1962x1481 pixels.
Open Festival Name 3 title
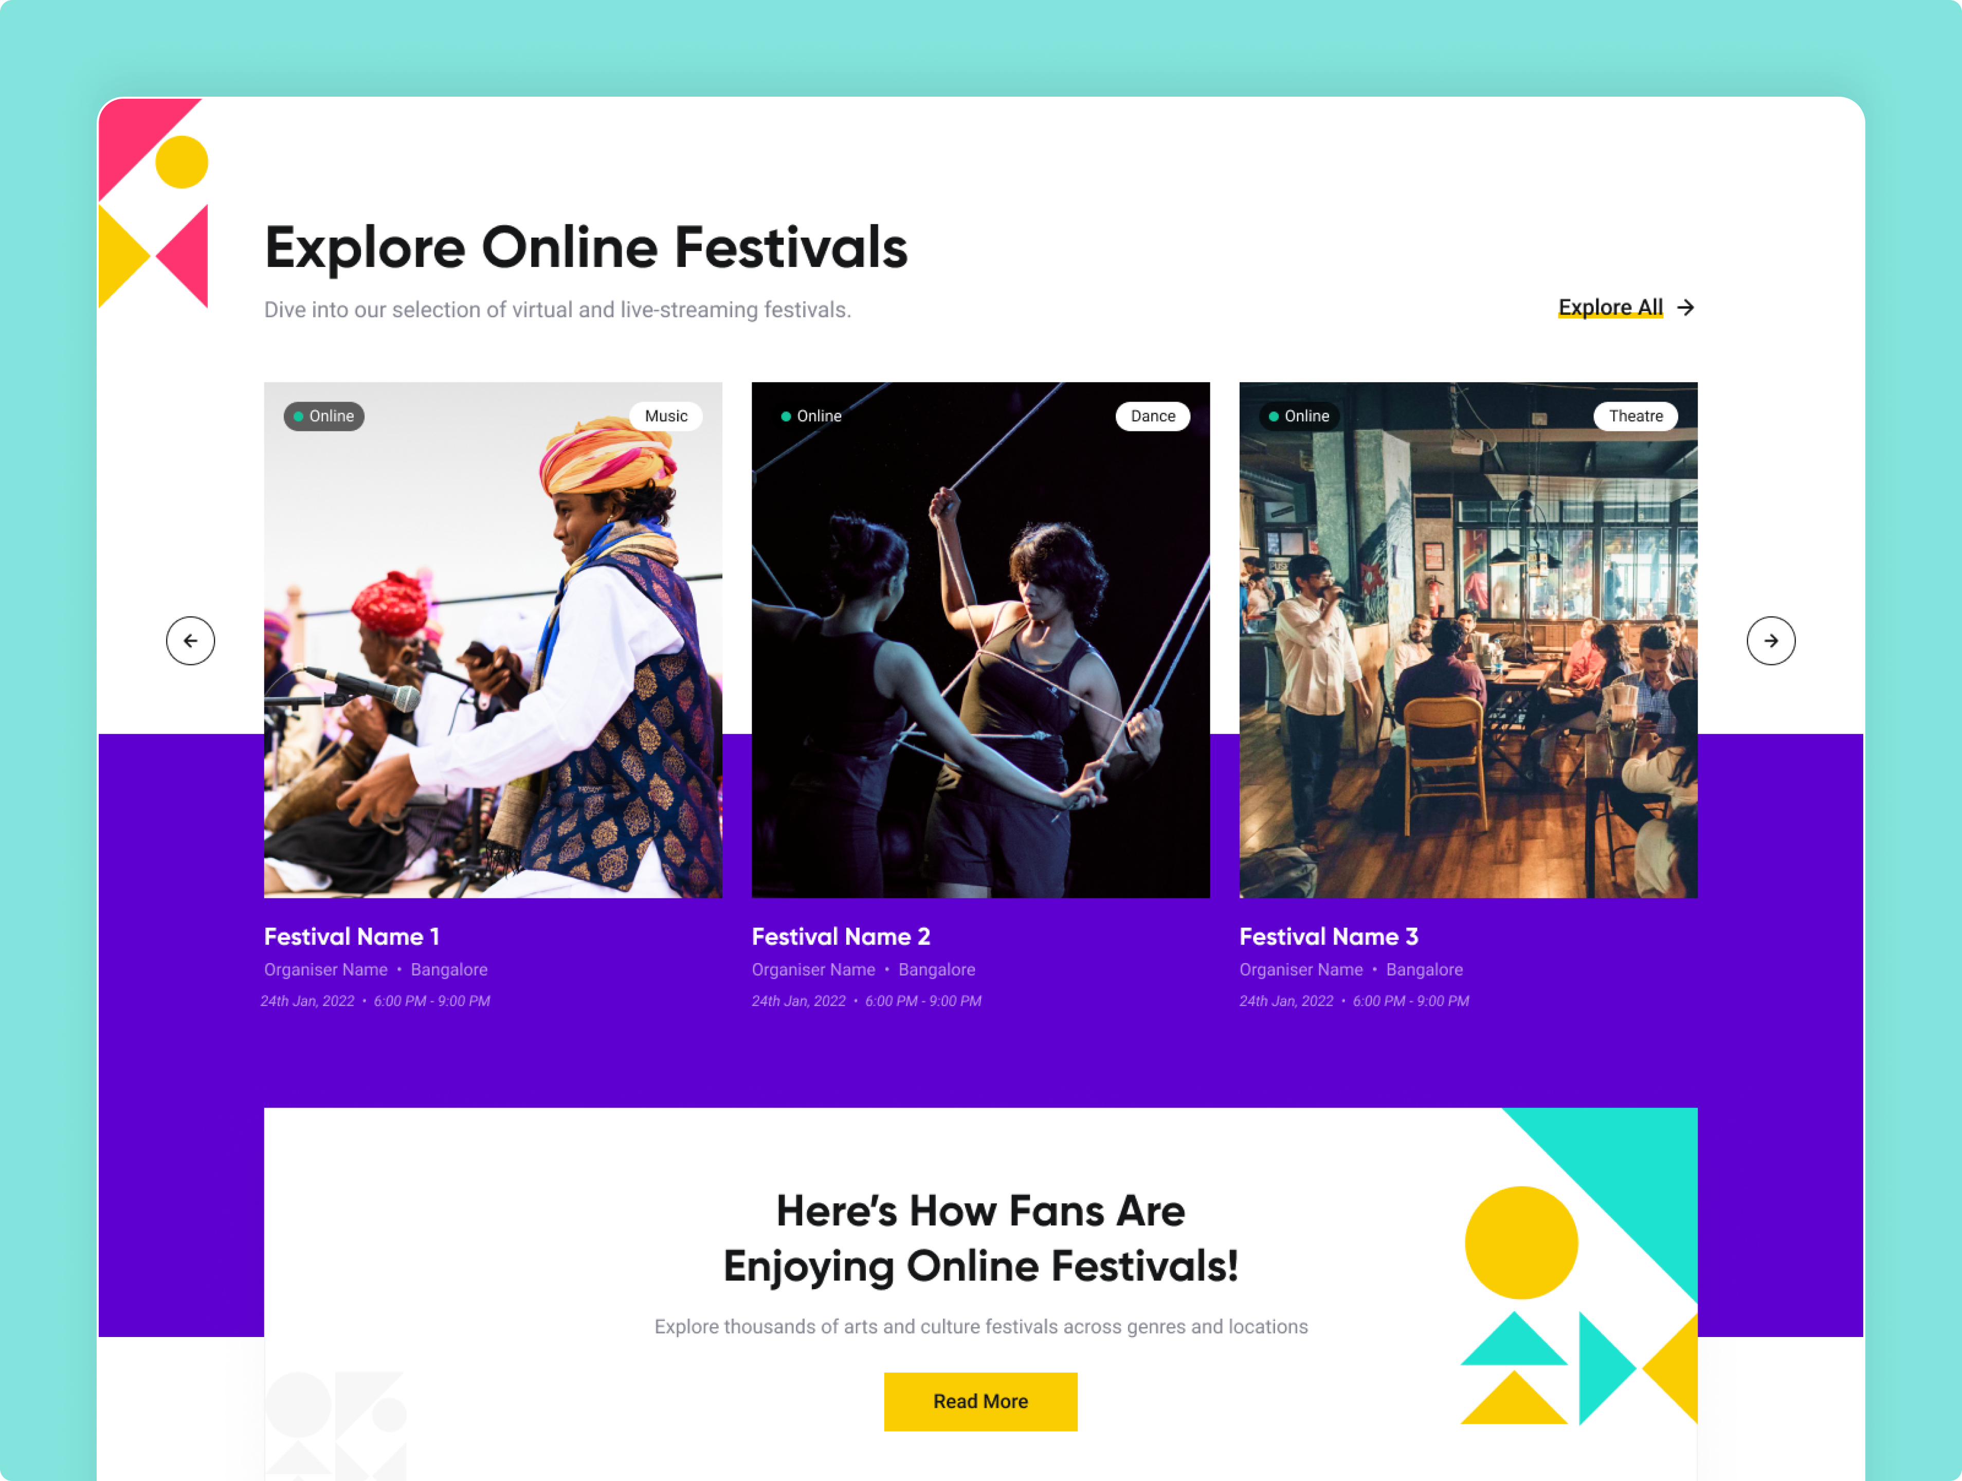pos(1329,936)
